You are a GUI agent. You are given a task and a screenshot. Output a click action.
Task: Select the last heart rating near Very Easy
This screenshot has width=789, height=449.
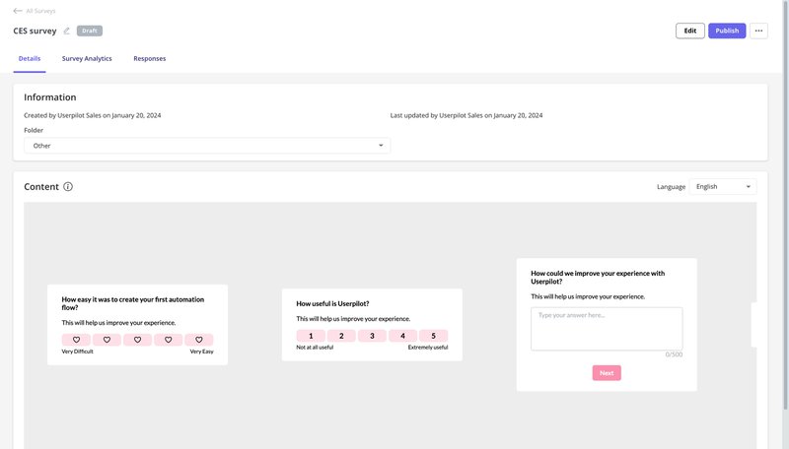198,340
